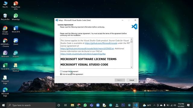Close the Setup window with X
This screenshot has width=193, height=108.
pos(135,20)
